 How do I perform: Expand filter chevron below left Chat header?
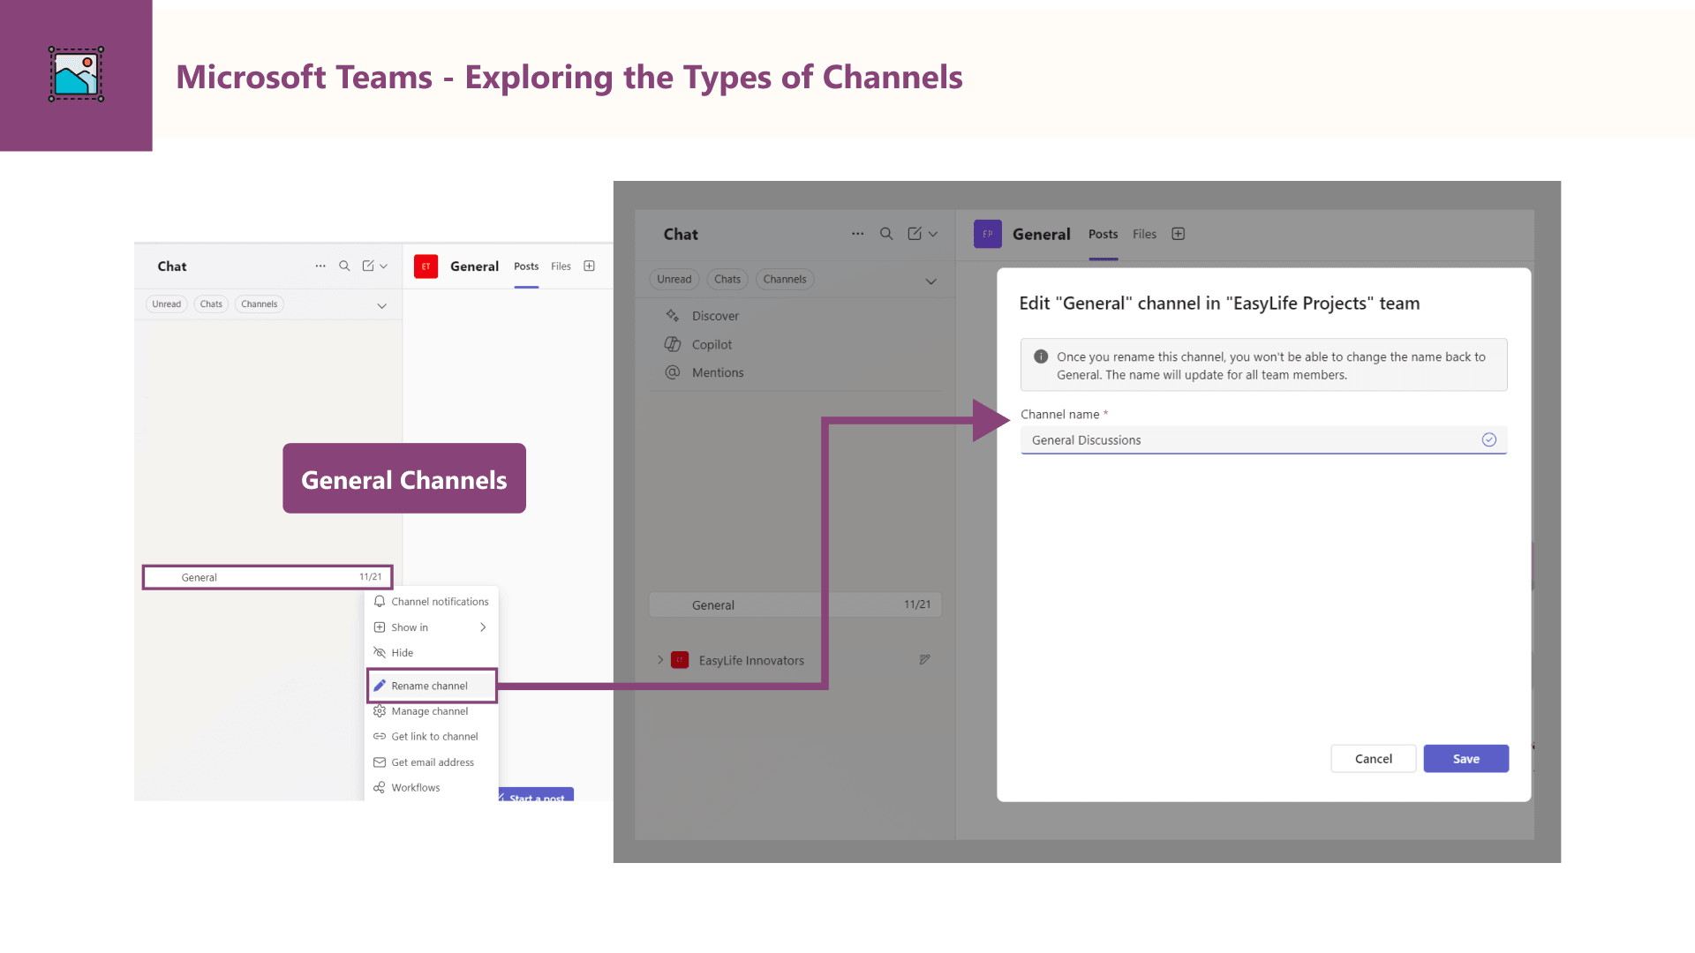coord(382,305)
